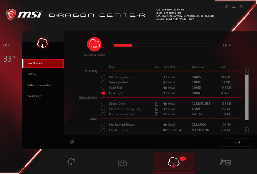The width and height of the screenshot is (257, 174).
Task: Click the Gaming Hotkey item name
Action: [119, 82]
